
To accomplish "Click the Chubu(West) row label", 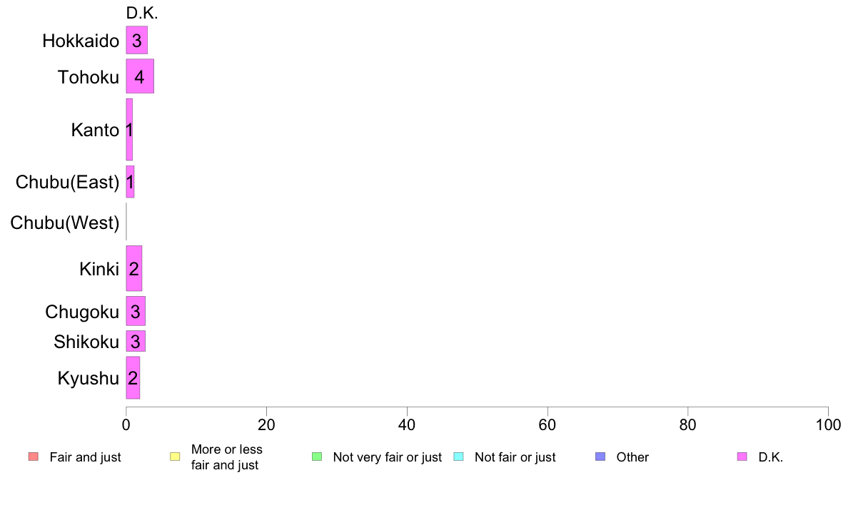I will point(65,223).
